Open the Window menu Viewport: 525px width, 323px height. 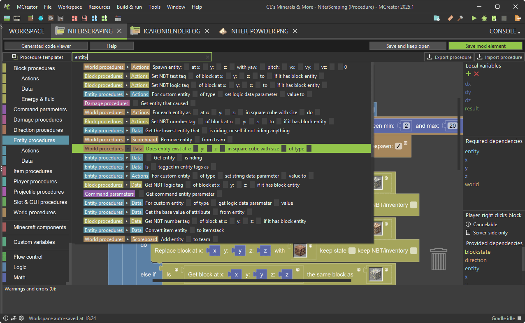pos(176,7)
